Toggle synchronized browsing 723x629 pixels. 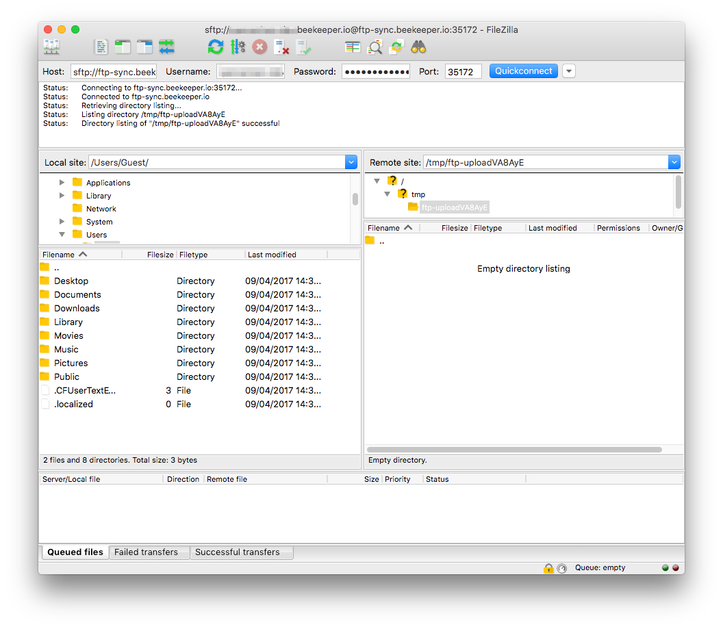point(396,47)
